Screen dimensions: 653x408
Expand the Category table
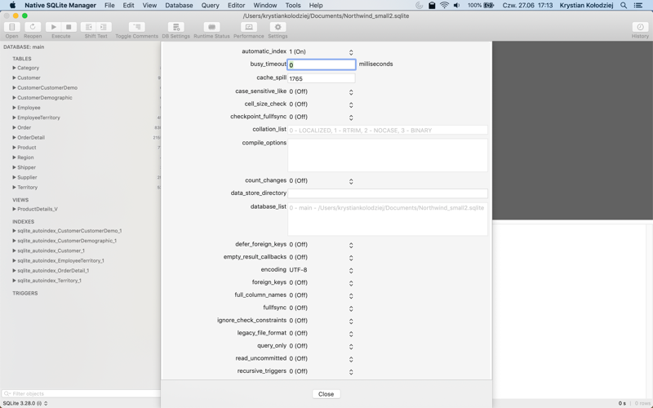pyautogui.click(x=14, y=68)
